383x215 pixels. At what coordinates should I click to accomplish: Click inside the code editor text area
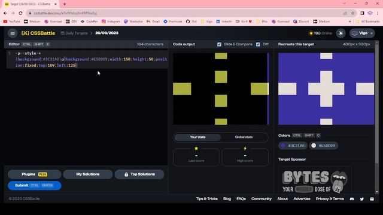pos(87,107)
